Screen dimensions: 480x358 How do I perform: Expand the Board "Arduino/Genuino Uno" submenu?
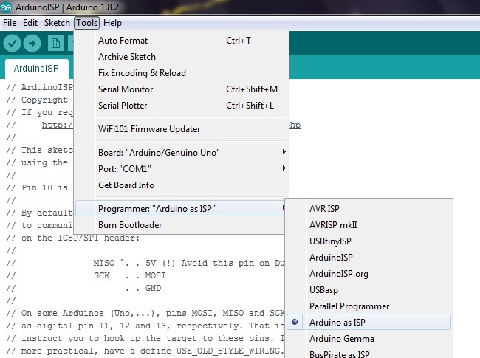(181, 152)
